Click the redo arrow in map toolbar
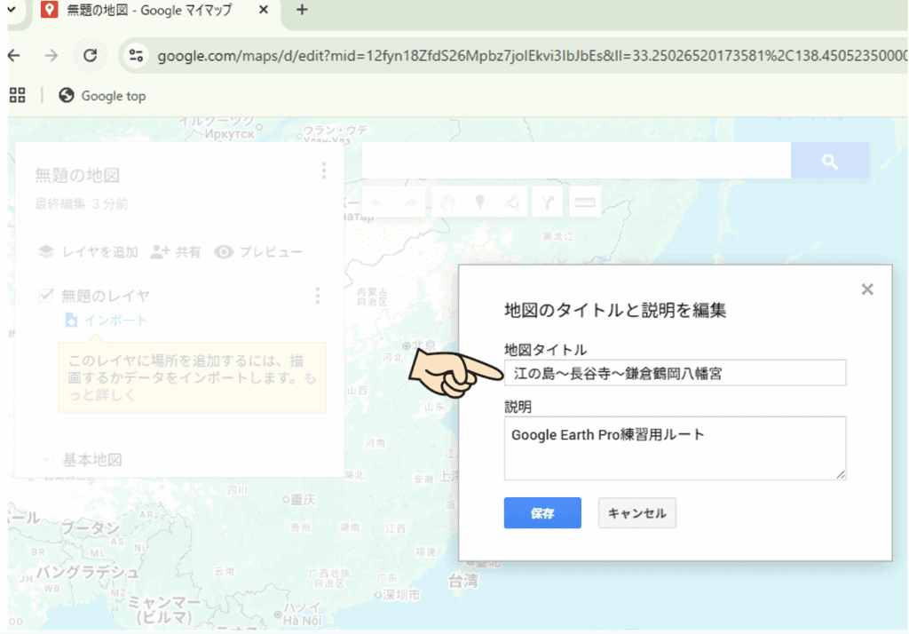909x634 pixels. click(410, 202)
